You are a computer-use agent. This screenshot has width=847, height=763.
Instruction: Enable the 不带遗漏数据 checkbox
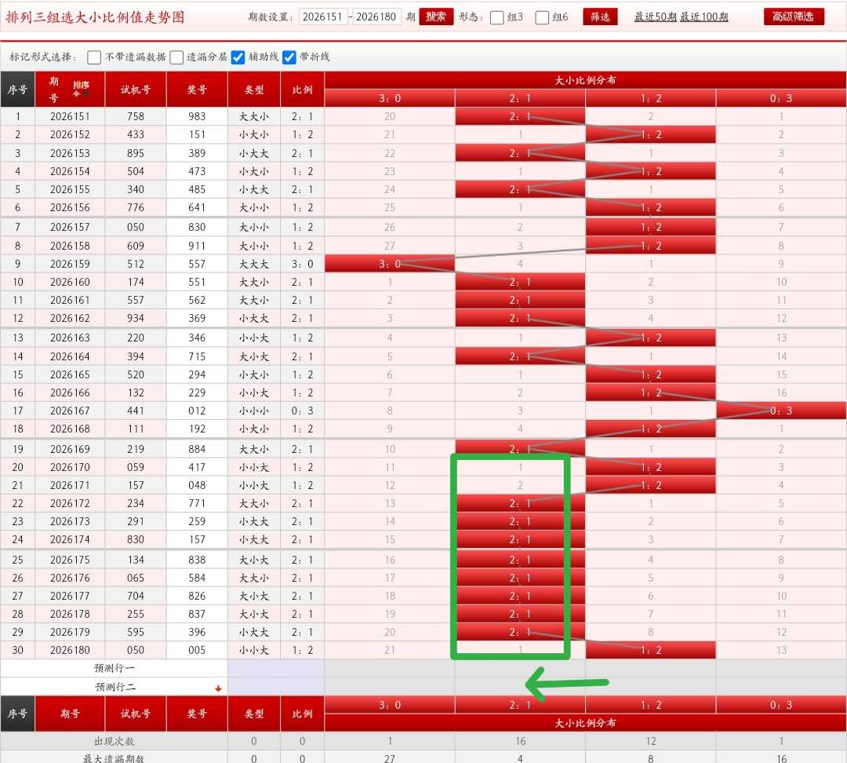pos(94,57)
